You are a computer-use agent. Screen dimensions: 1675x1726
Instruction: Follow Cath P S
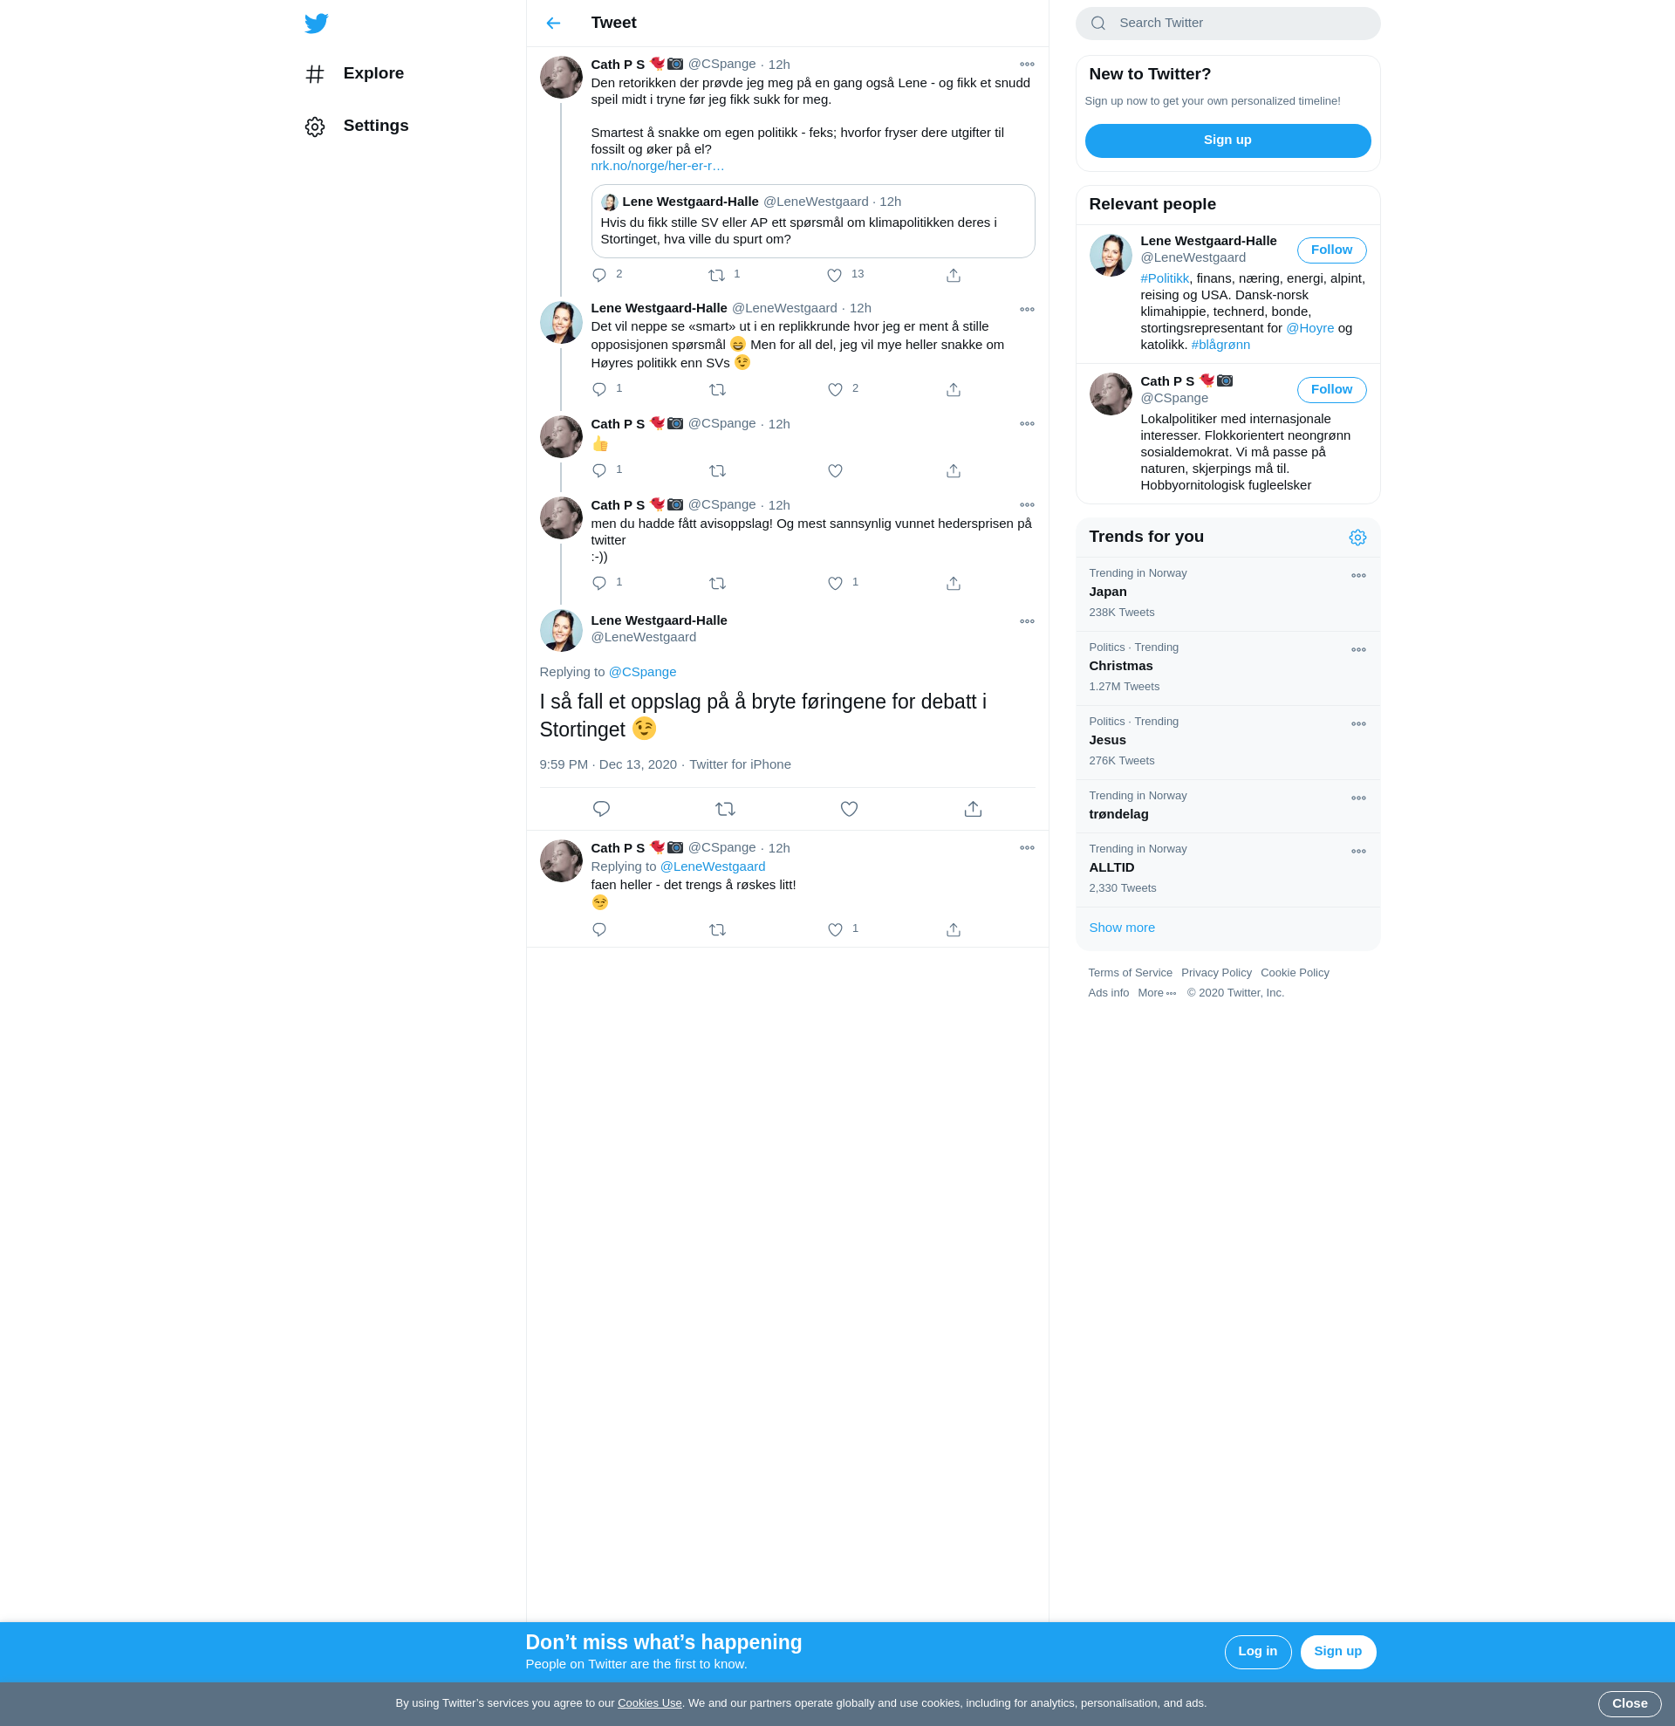(1331, 389)
